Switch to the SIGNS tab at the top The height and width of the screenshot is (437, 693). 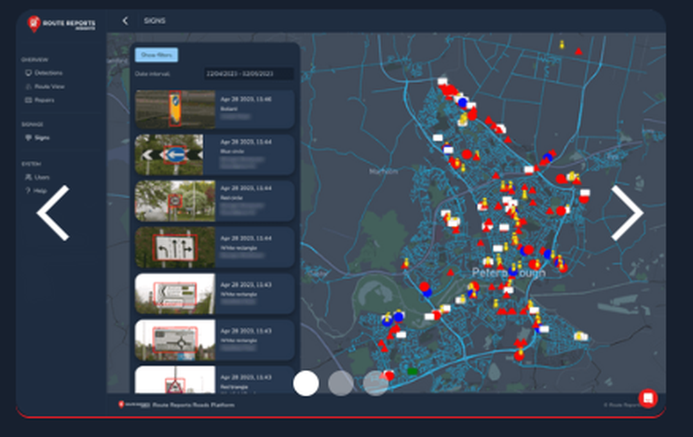coord(155,21)
